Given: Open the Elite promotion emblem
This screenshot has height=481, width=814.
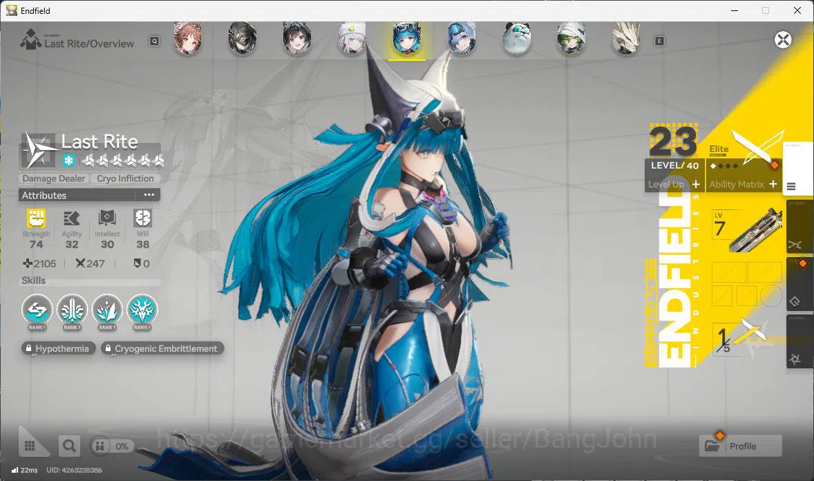Looking at the screenshot, I should click(x=758, y=147).
